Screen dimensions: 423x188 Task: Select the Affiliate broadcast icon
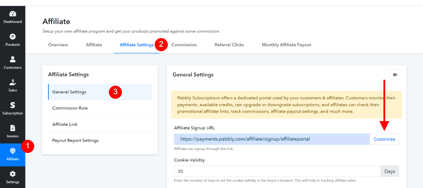coord(12,151)
